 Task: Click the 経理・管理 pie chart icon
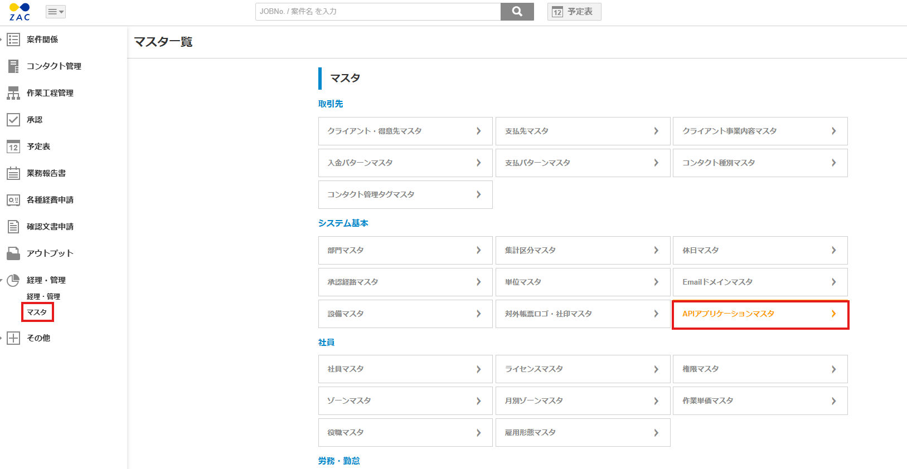[13, 280]
